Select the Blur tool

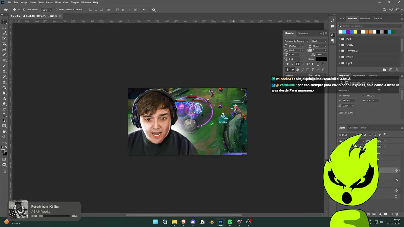point(4,93)
